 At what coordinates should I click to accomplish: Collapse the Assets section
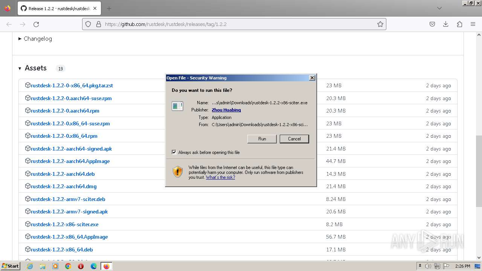32,68
